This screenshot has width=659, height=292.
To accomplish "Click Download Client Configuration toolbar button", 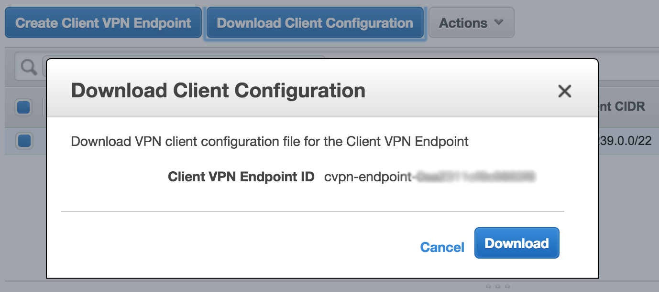I will click(315, 22).
